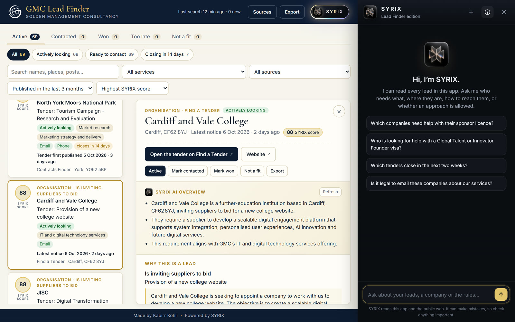Open the tender on Find a Tender
515x322 pixels.
[x=192, y=154]
